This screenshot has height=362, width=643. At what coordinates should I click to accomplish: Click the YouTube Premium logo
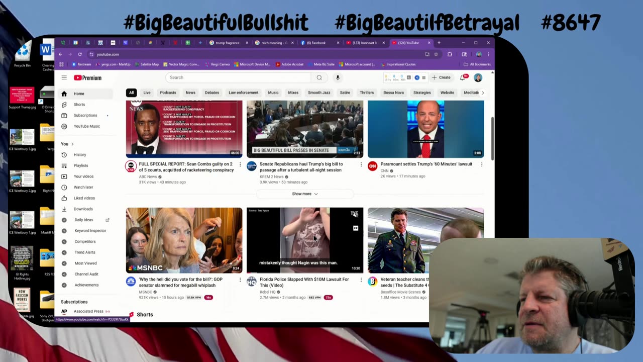click(x=88, y=77)
